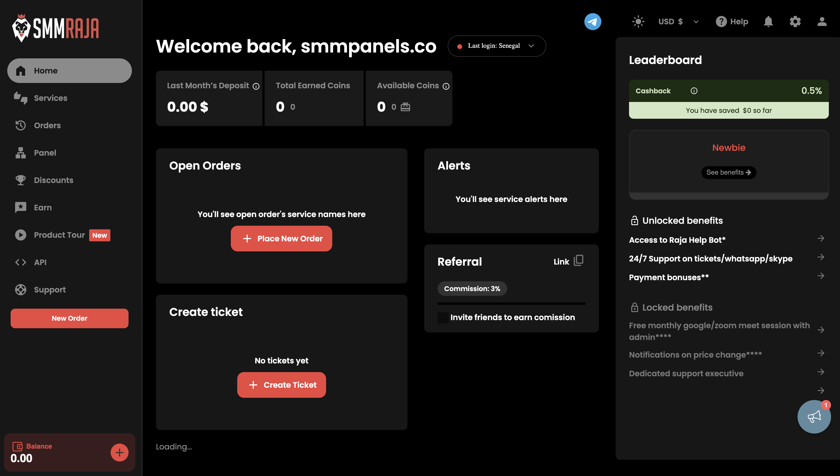This screenshot has height=476, width=840.
Task: Copy referral link icon
Action: click(x=578, y=261)
